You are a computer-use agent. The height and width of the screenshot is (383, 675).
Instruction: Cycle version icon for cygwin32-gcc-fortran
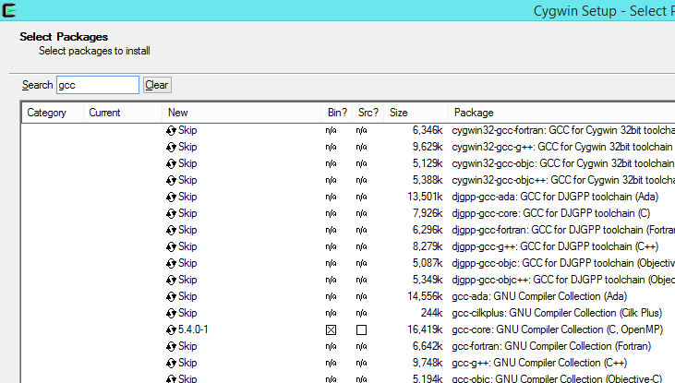click(x=172, y=131)
